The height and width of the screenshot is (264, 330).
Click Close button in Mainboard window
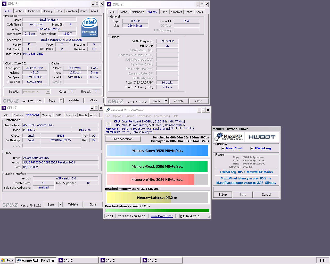click(x=93, y=204)
